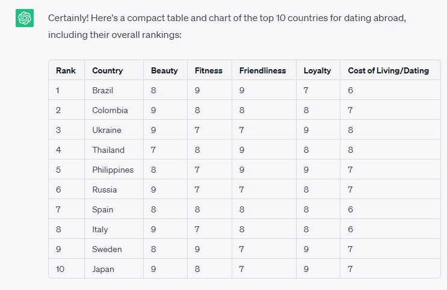Click the intro text mentioning dating abroad

pyautogui.click(x=227, y=26)
